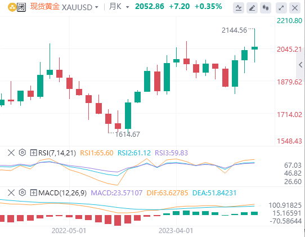Switch the candlestick chart type icon
Image resolution: width=305 pixels, height=237 pixels.
click(x=266, y=8)
